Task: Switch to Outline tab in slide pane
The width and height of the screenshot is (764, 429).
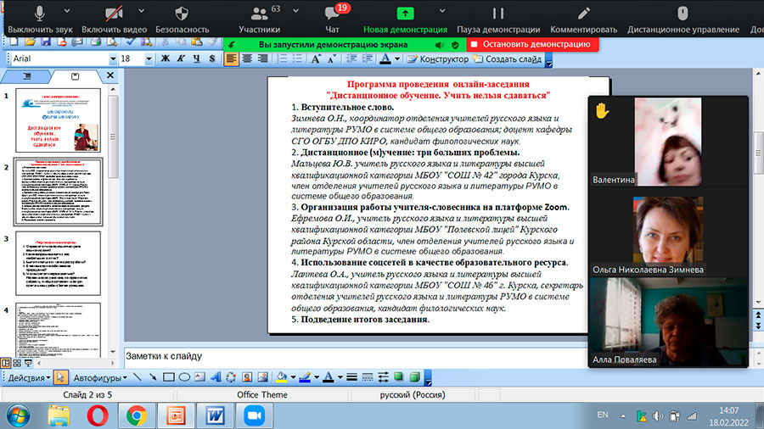Action: [x=27, y=76]
